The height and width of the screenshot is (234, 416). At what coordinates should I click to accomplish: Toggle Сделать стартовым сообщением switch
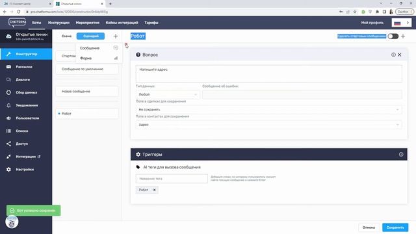point(393,36)
